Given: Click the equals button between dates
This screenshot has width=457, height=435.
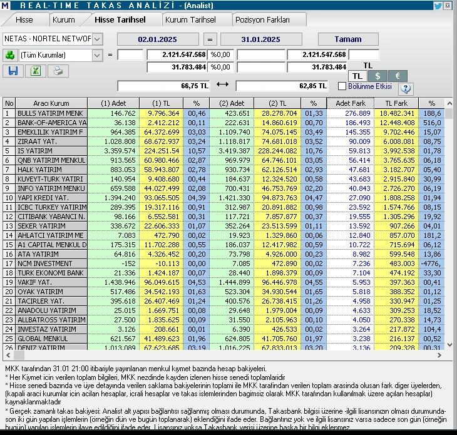Looking at the screenshot, I should click(210, 39).
